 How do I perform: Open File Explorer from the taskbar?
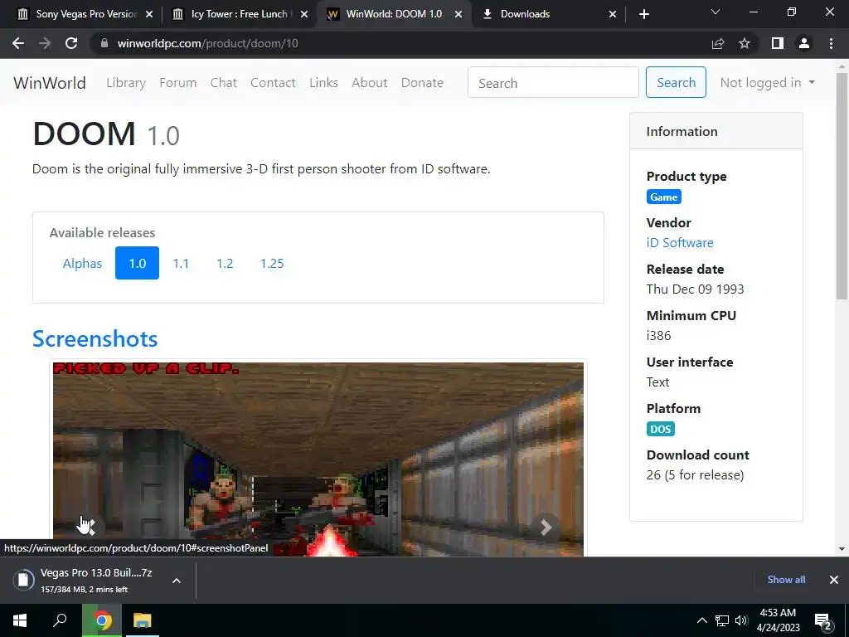(x=143, y=620)
